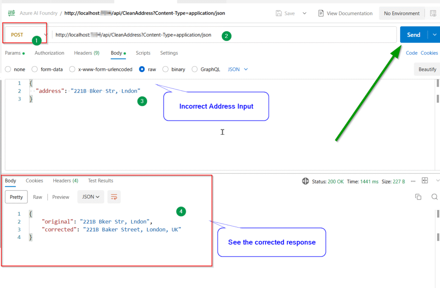
Task: Click the Status 200 OK text
Action: 328,182
